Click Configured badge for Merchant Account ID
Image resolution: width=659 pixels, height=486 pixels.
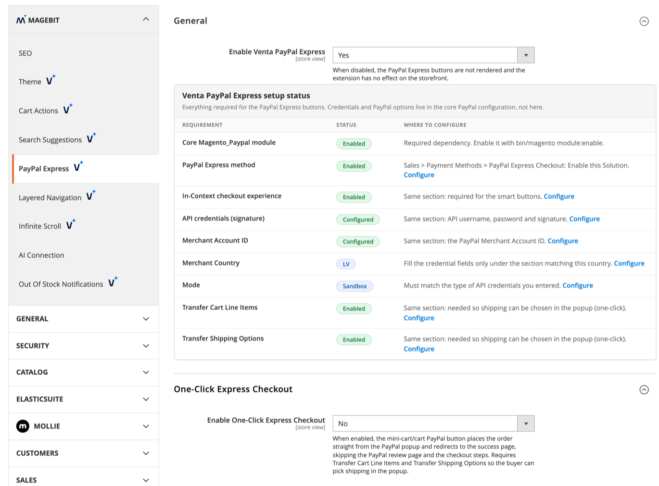point(358,242)
